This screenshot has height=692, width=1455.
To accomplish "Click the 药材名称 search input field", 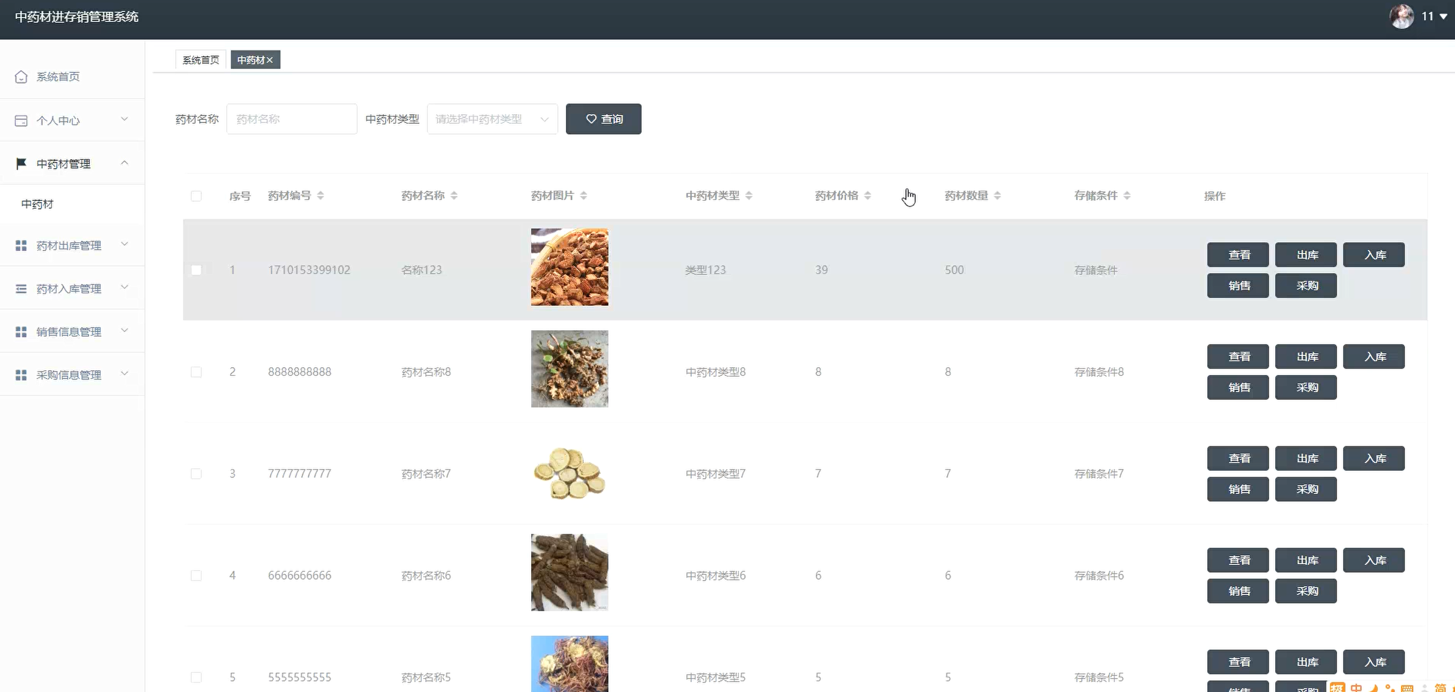I will (x=291, y=119).
